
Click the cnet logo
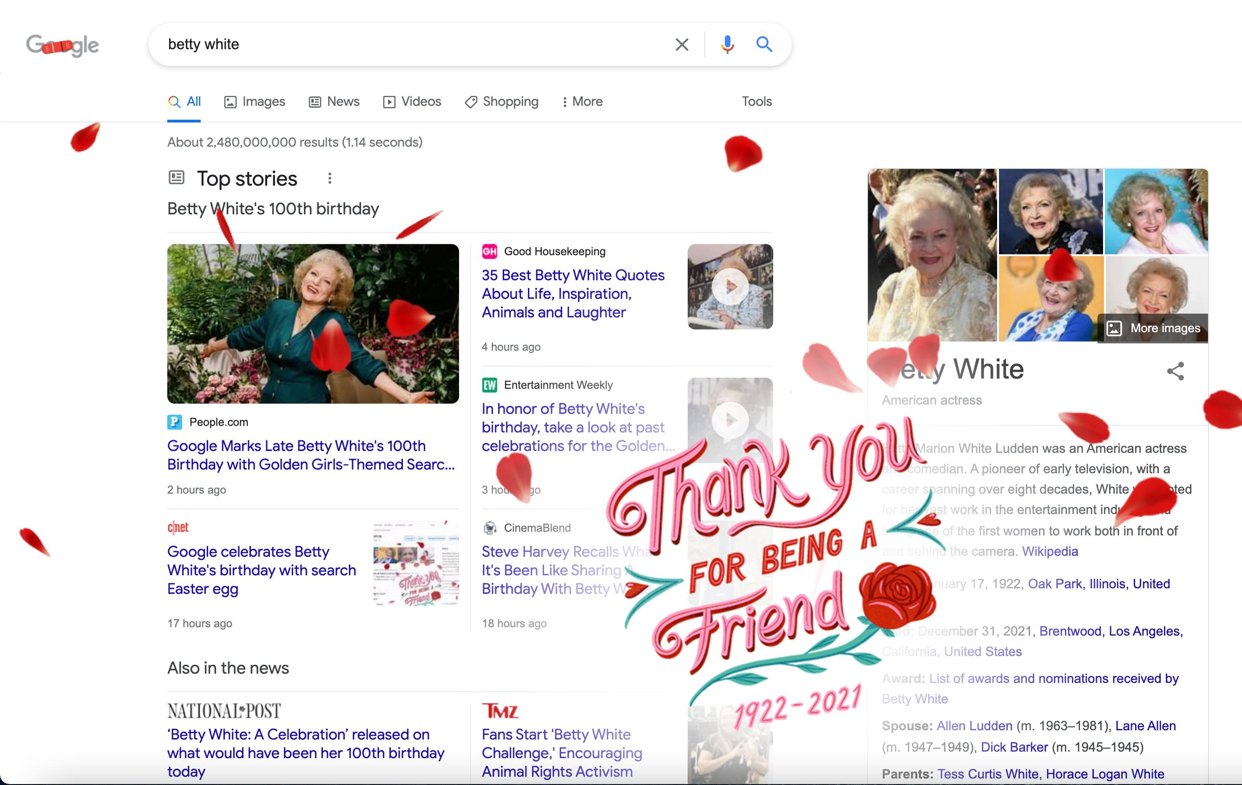point(178,527)
